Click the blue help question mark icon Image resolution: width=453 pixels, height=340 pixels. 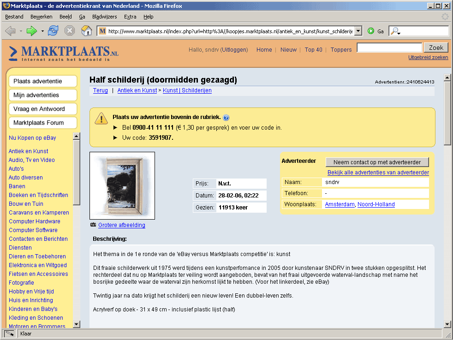226,118
